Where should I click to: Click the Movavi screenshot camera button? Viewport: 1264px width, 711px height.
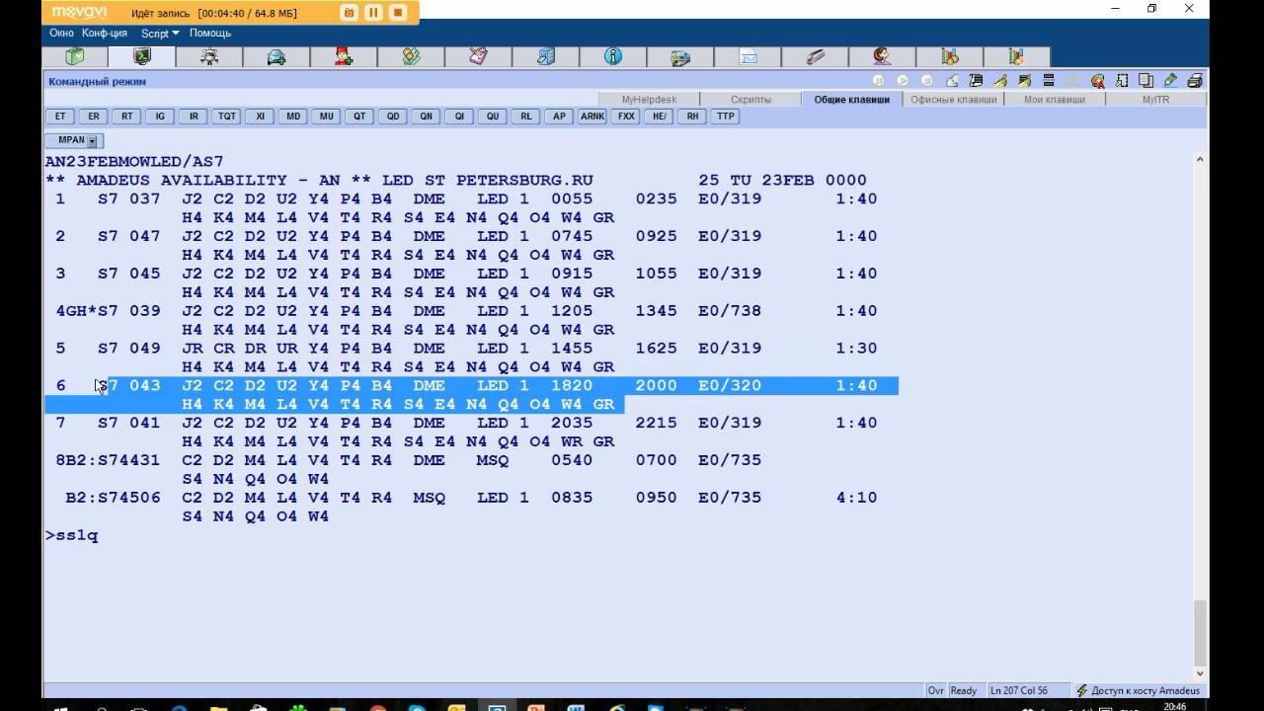pos(350,13)
